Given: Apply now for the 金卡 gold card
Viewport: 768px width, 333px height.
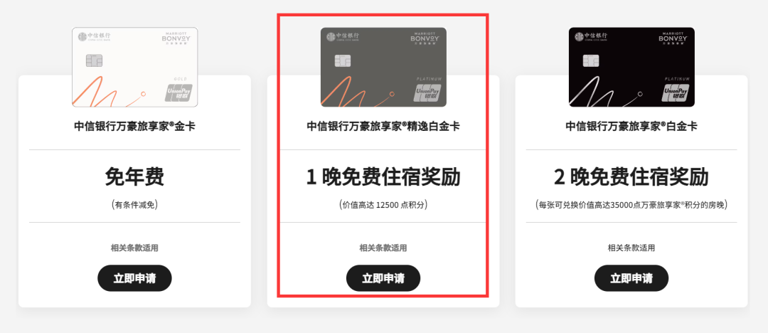Looking at the screenshot, I should (x=134, y=278).
